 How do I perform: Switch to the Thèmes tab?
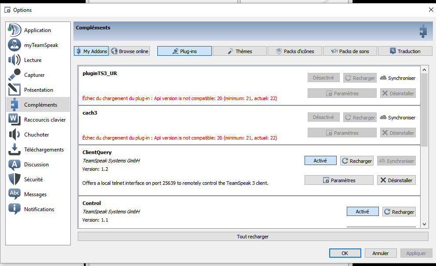240,51
